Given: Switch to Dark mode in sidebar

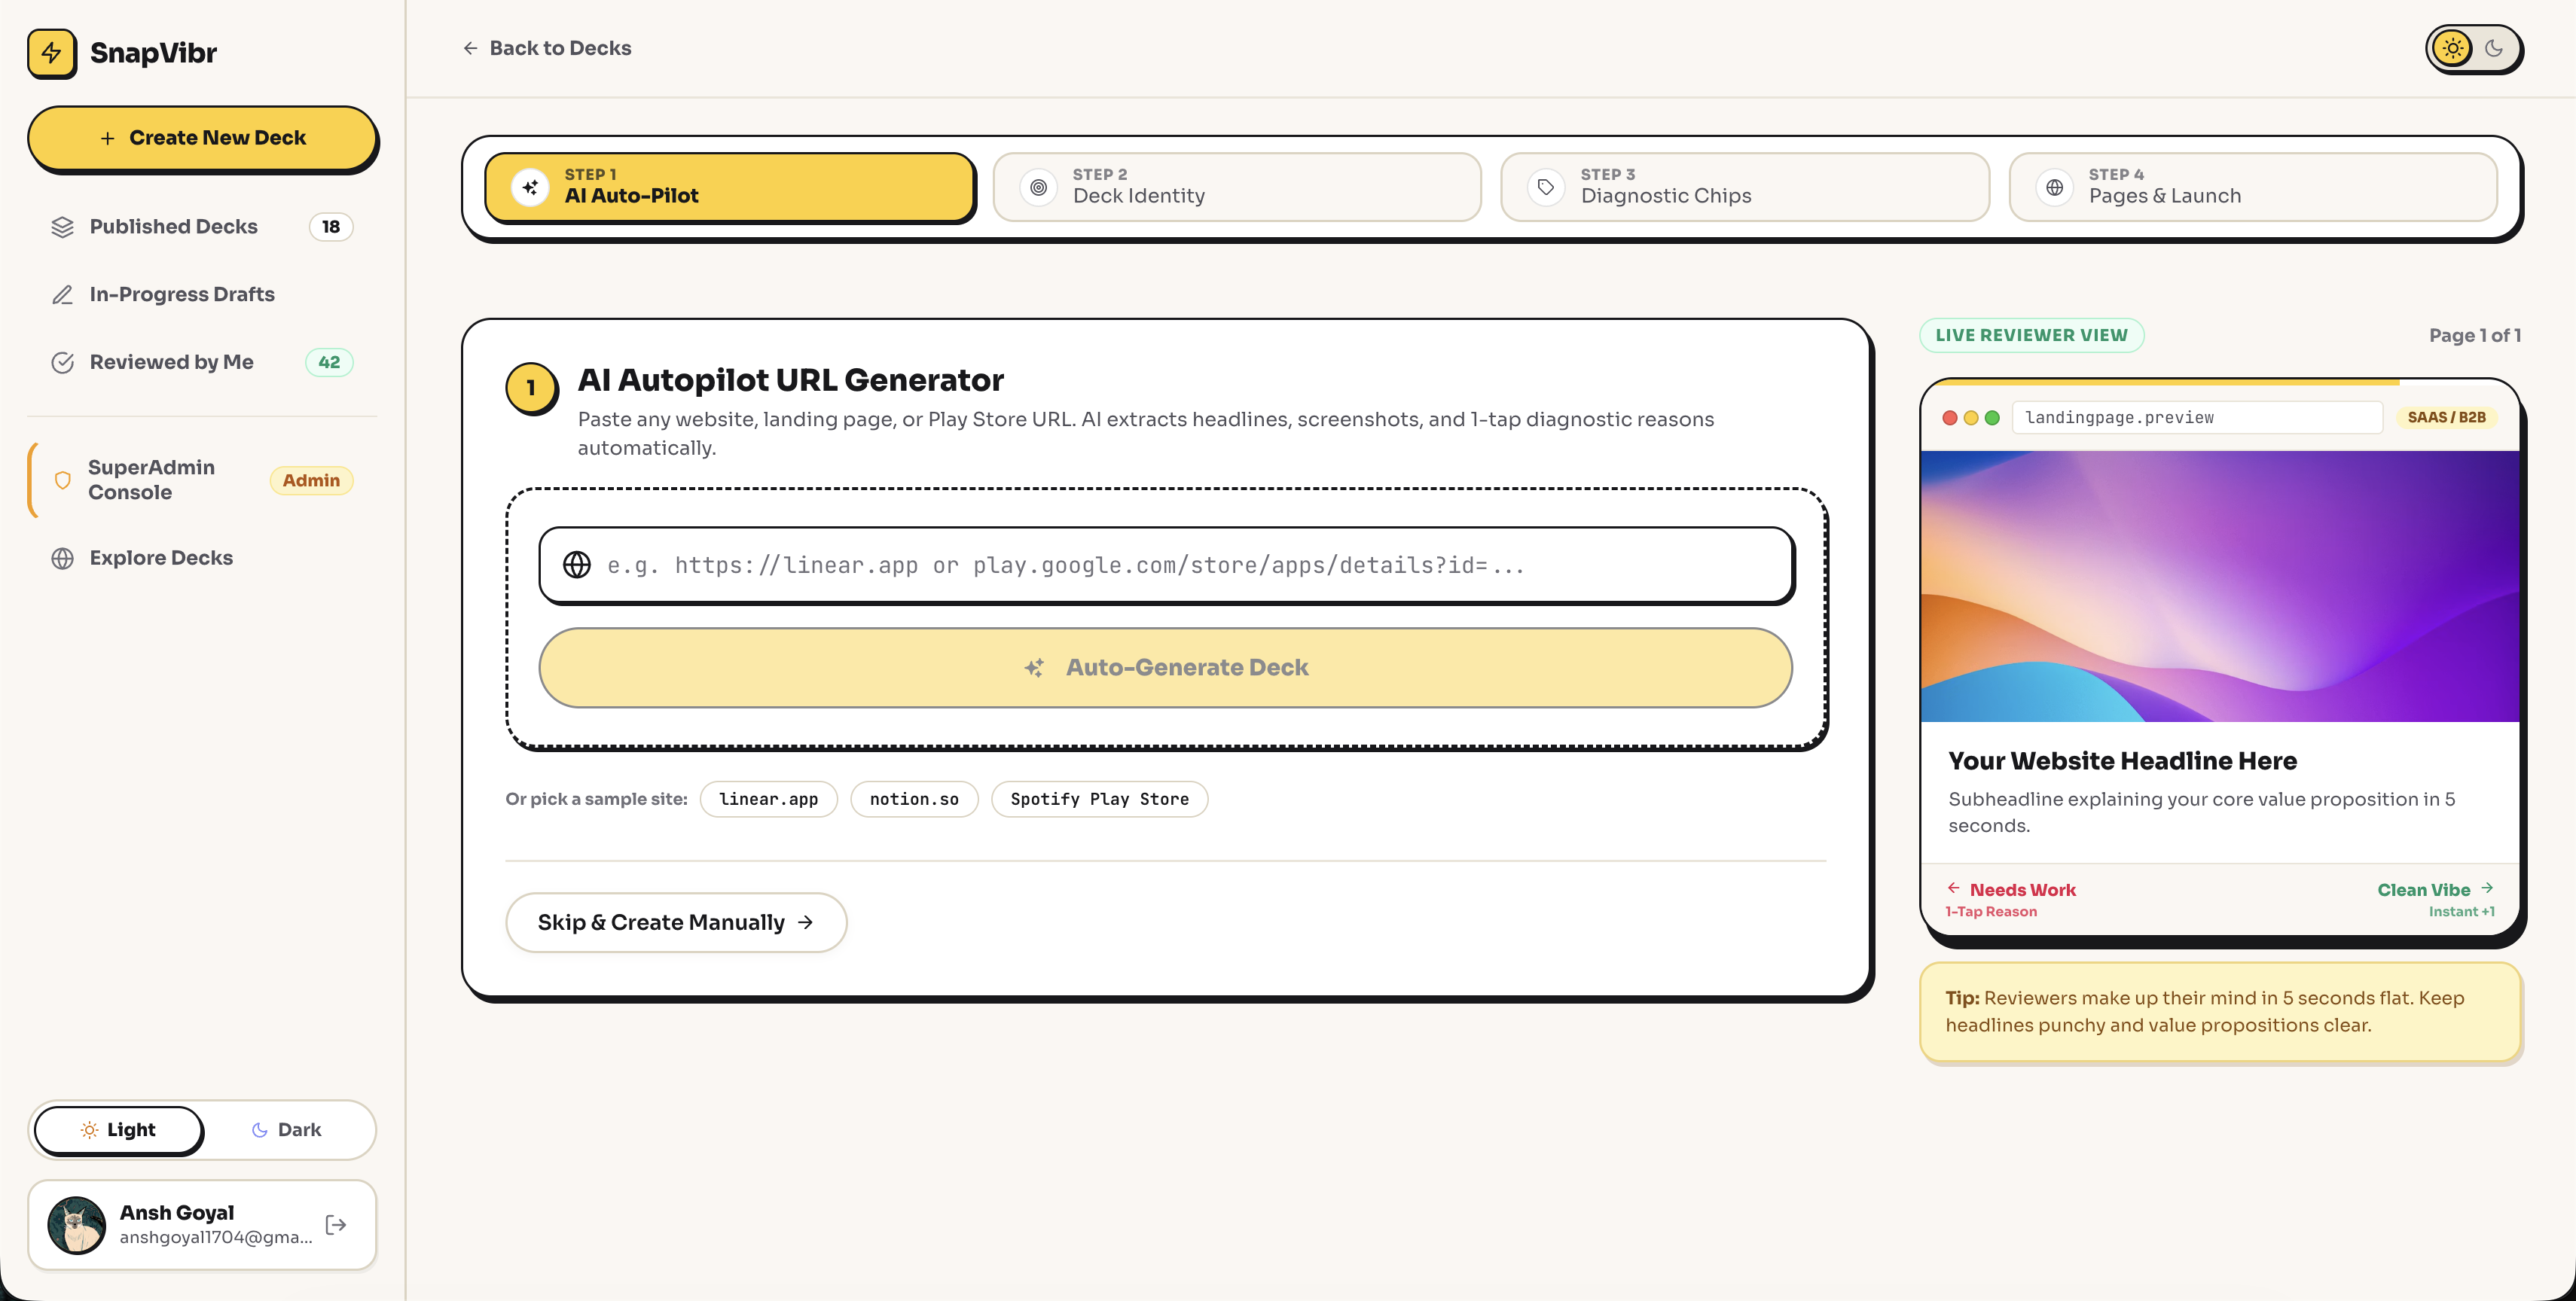Looking at the screenshot, I should pos(286,1129).
